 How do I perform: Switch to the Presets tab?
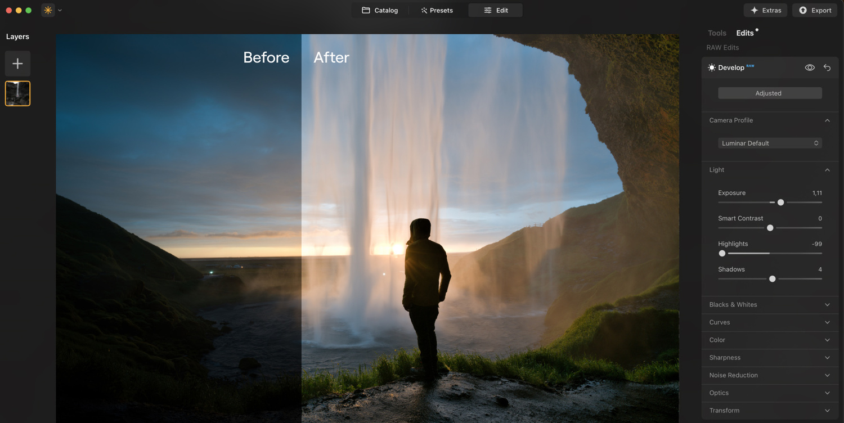[437, 10]
